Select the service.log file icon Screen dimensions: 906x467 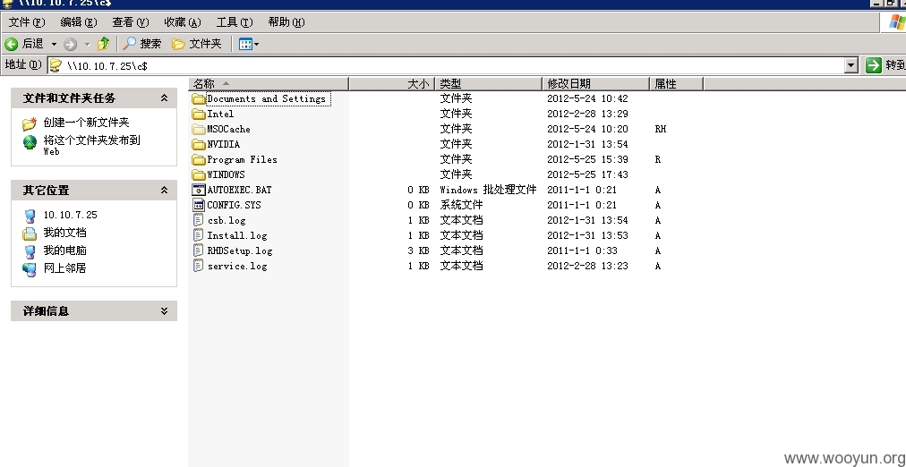coord(199,266)
